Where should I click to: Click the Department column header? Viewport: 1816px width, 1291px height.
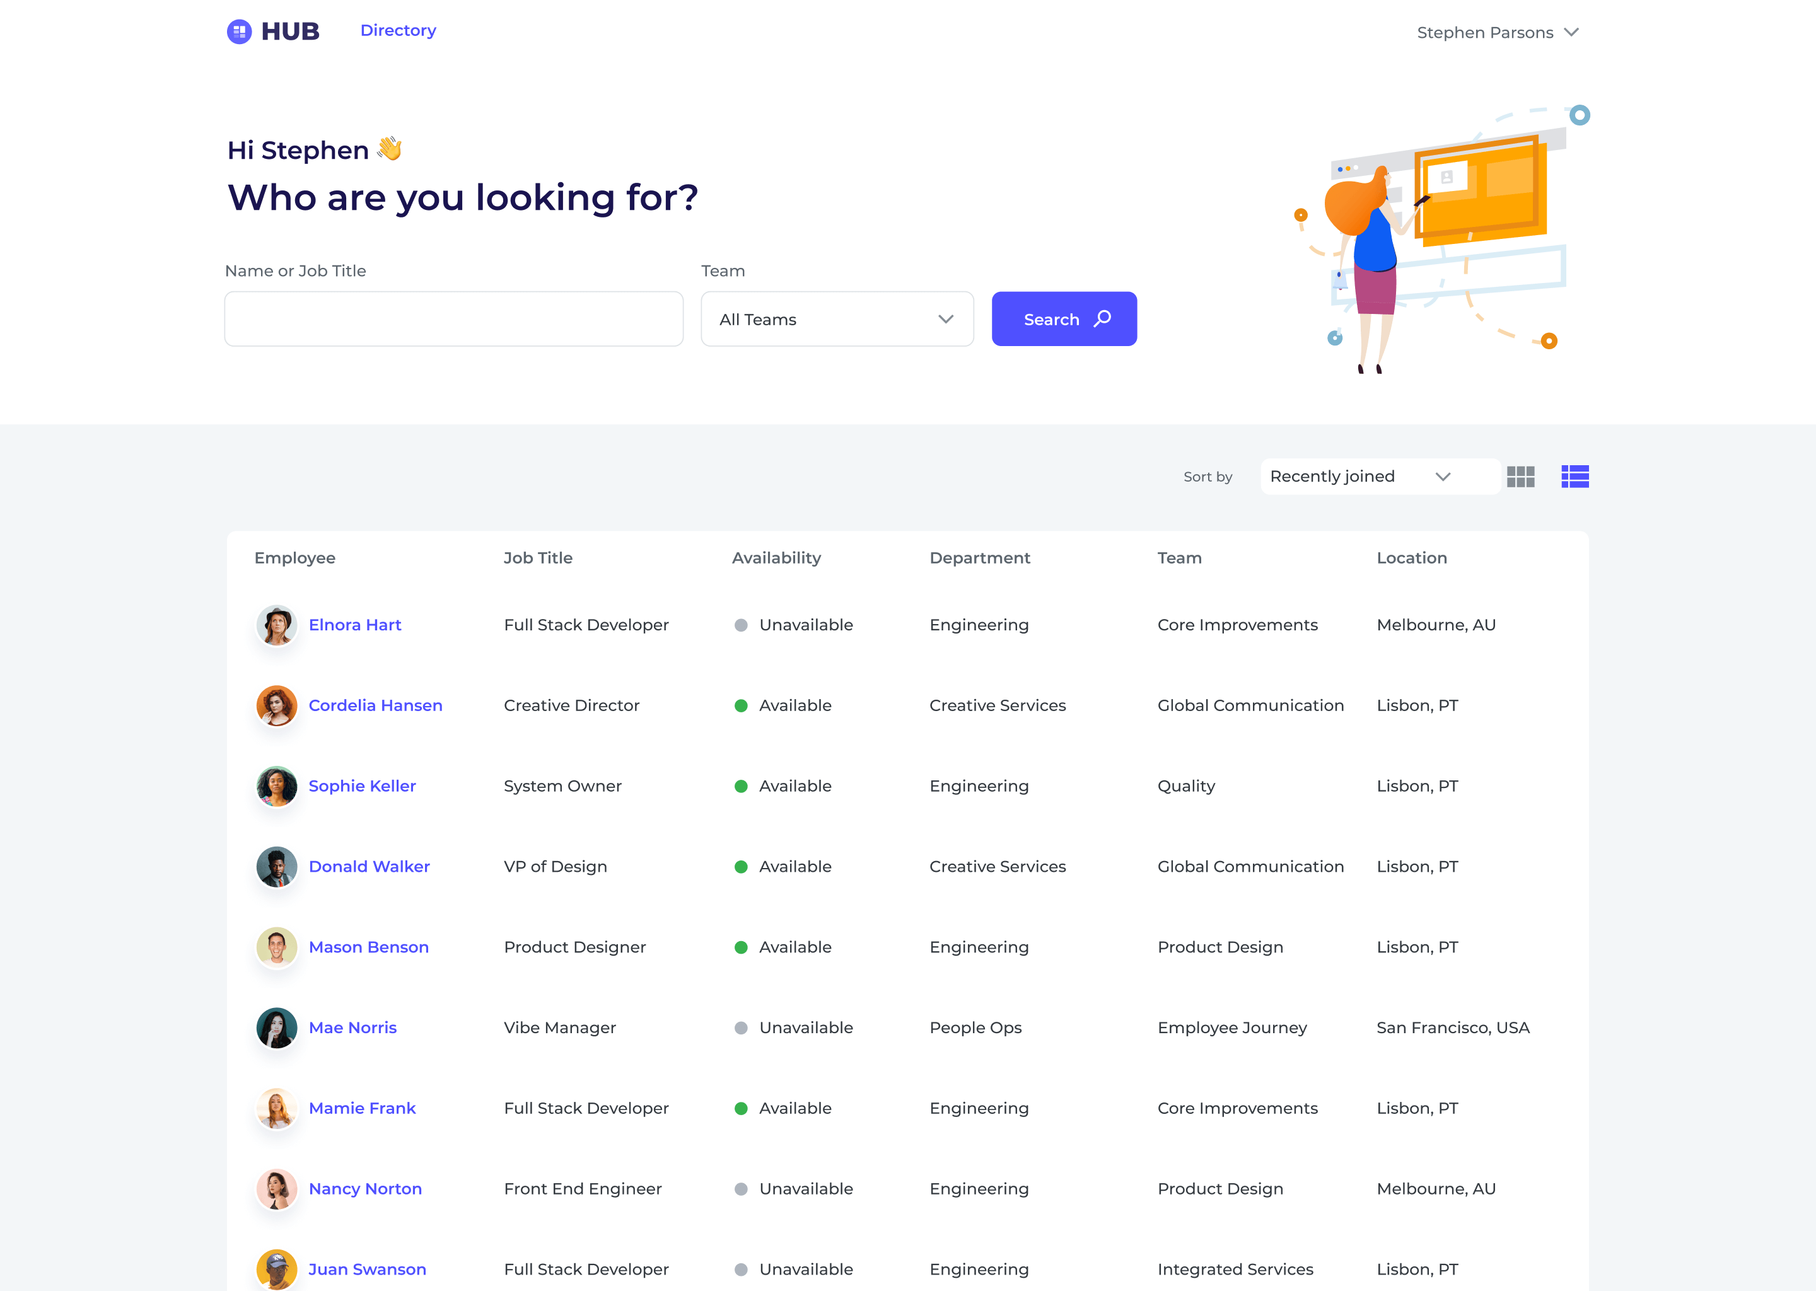(x=981, y=558)
